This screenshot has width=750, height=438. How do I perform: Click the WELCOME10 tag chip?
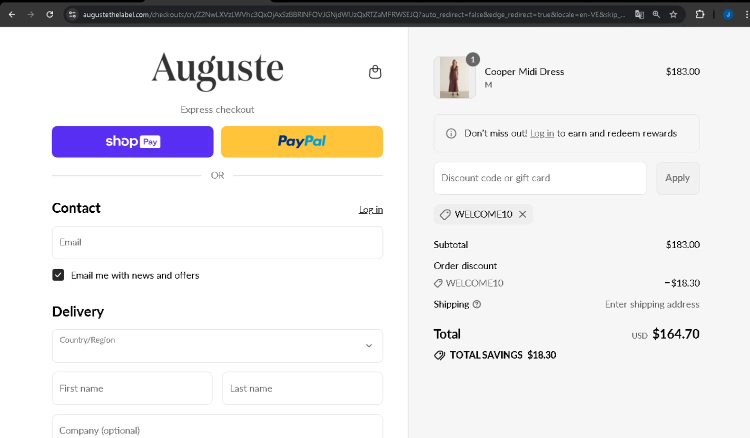click(483, 214)
